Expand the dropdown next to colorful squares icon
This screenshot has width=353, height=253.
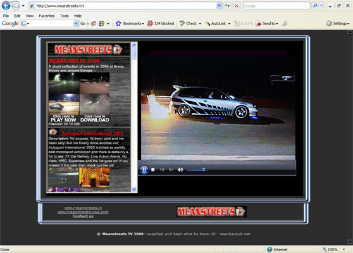click(108, 23)
